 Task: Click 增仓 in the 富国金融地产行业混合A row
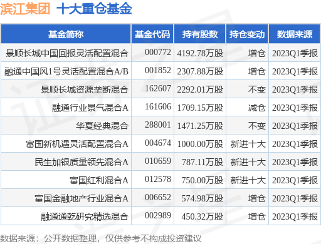pos(257,198)
